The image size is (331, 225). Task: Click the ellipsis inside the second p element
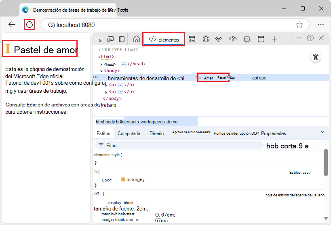(120, 92)
